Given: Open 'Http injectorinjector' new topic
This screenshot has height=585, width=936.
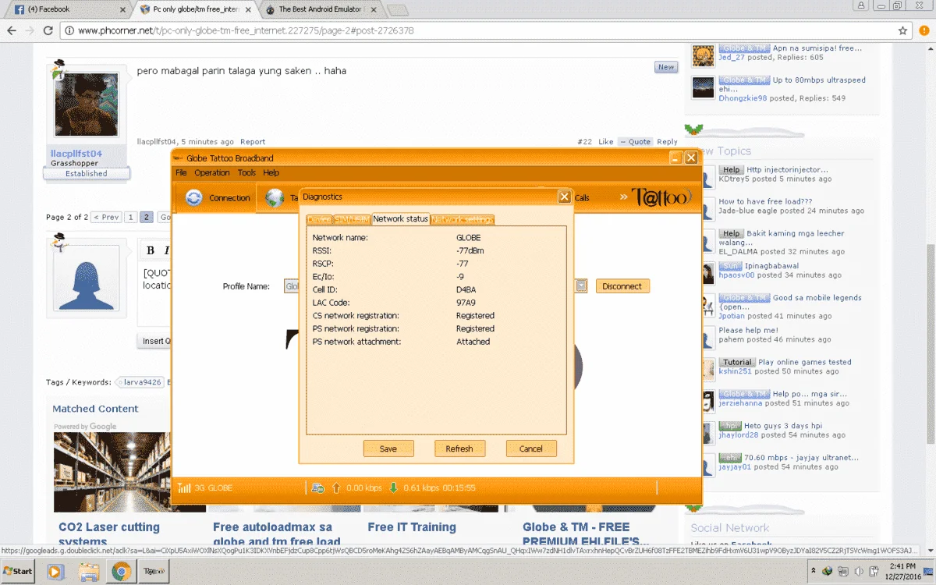Looking at the screenshot, I should click(787, 169).
